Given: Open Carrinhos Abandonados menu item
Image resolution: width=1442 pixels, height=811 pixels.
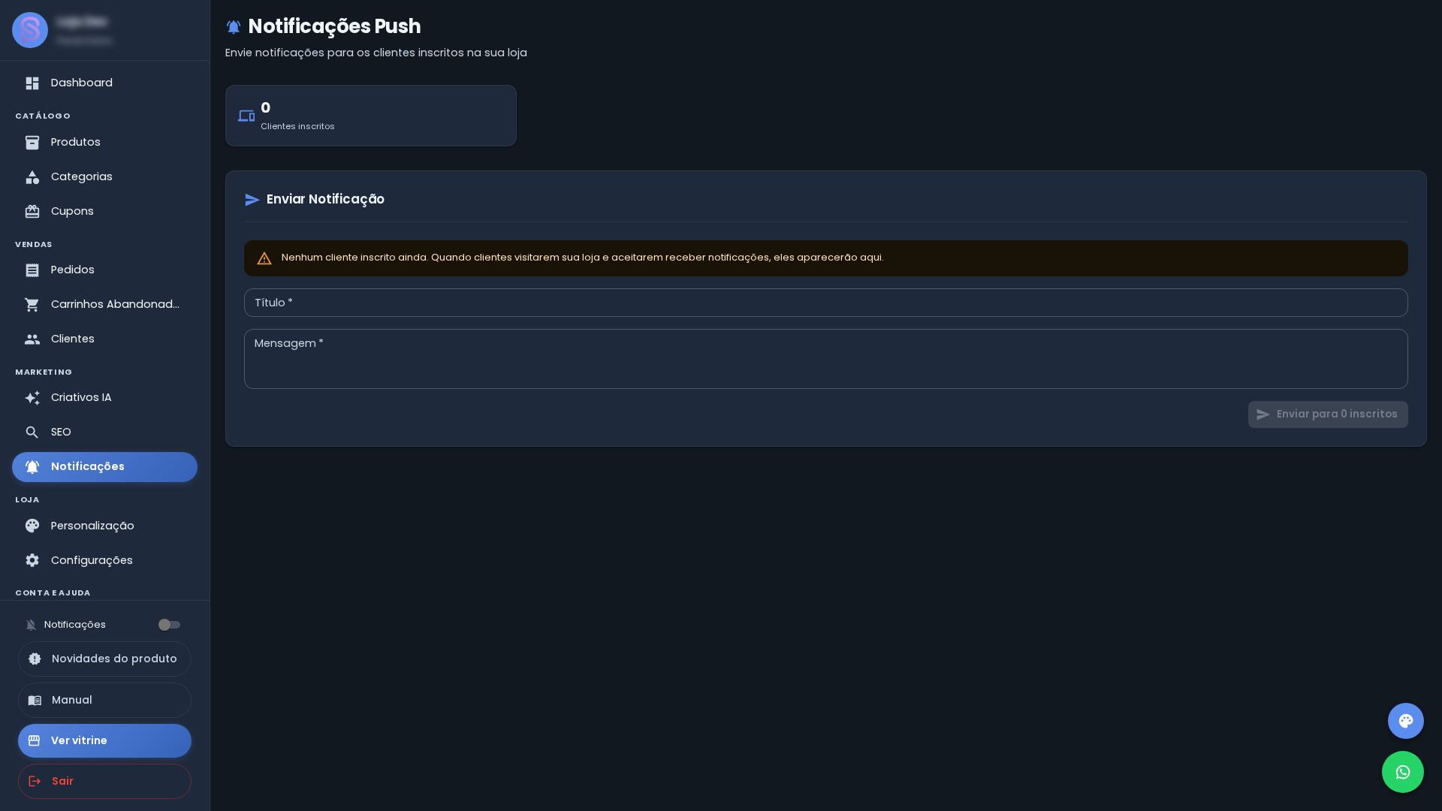Looking at the screenshot, I should [x=104, y=305].
